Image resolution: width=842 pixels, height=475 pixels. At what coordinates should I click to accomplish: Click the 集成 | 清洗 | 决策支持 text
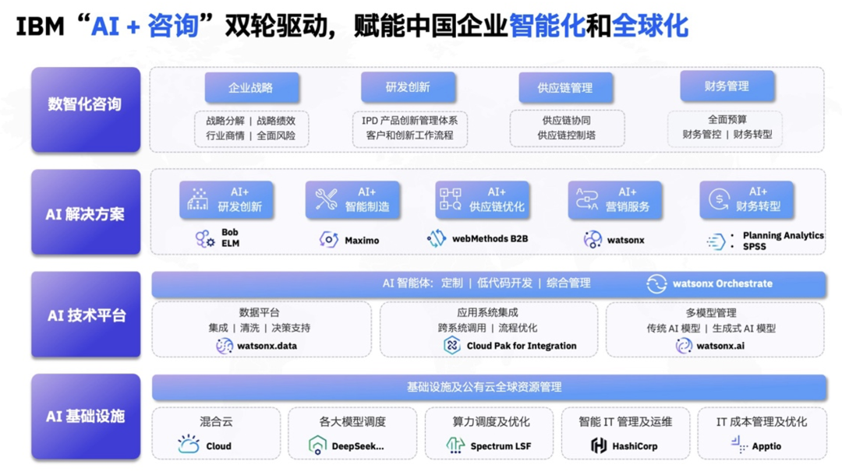(x=260, y=328)
